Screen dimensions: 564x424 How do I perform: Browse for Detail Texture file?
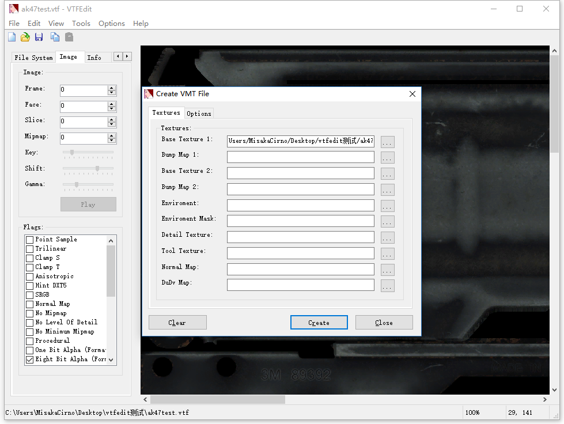coord(387,238)
